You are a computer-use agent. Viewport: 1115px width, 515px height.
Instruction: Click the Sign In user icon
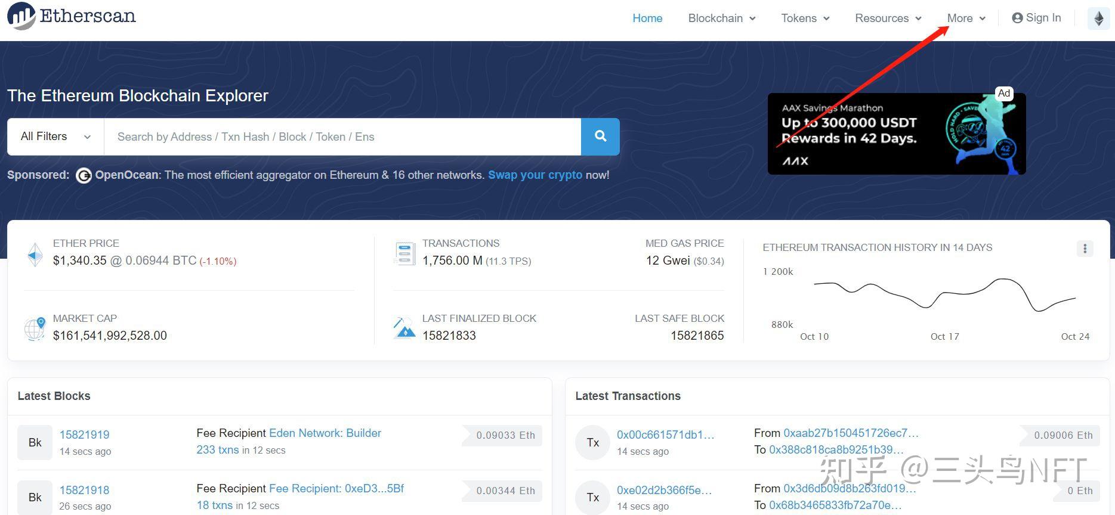[x=1017, y=18]
